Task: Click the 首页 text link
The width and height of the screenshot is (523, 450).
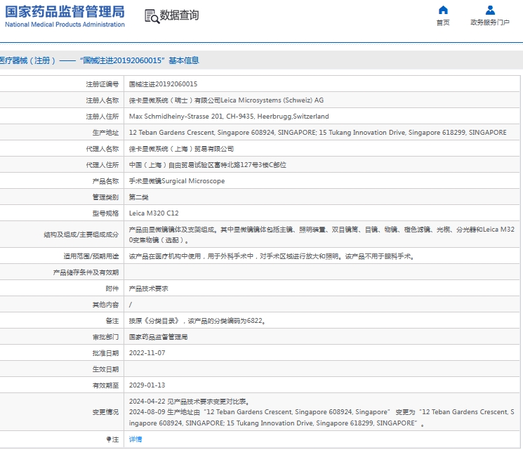Action: (x=443, y=22)
